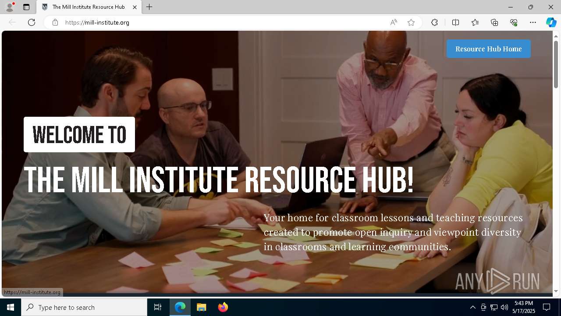Open the notification center
Screen dimensions: 561x316
[547, 307]
